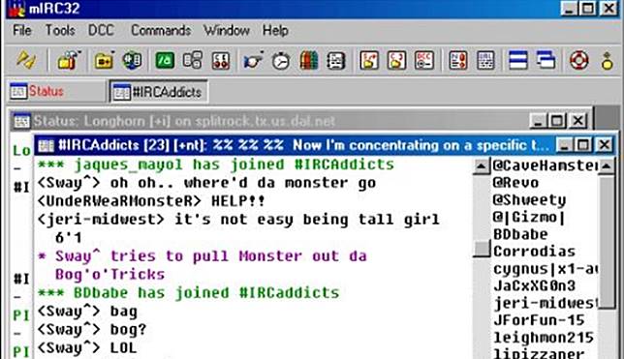Switch to the Status window tab
624x359 pixels.
click(56, 91)
